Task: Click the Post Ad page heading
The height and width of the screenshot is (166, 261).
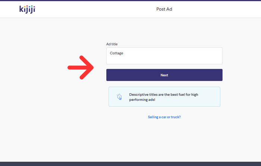Action: click(x=164, y=9)
